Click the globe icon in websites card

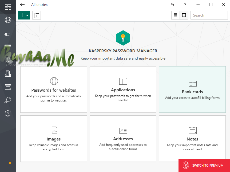point(54,81)
